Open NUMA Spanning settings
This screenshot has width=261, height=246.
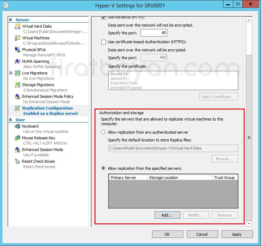point(36,61)
